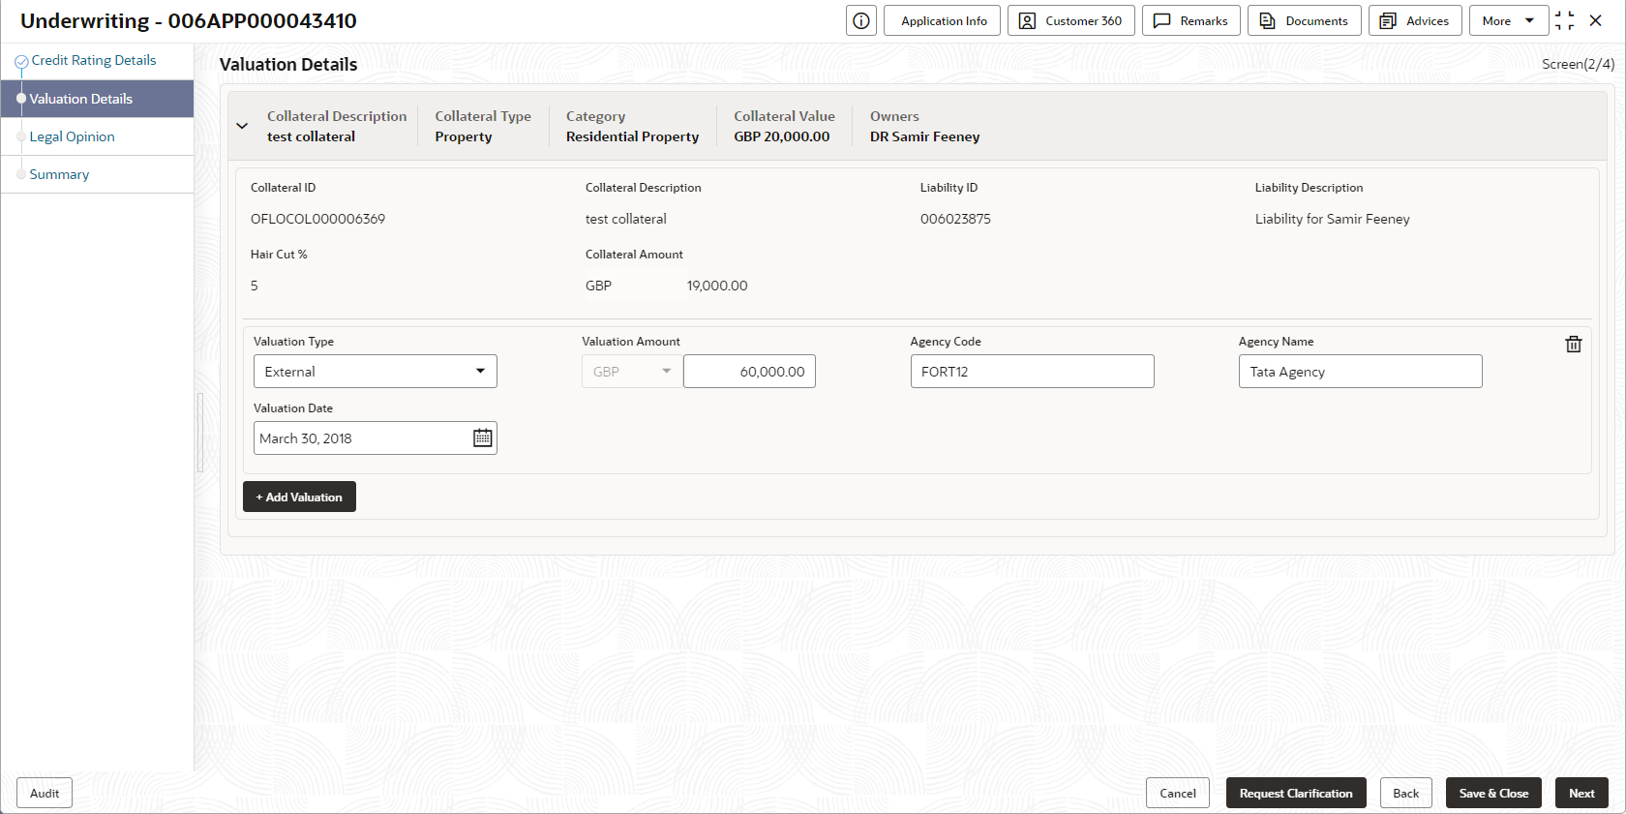Click Request Clarification

click(x=1296, y=793)
